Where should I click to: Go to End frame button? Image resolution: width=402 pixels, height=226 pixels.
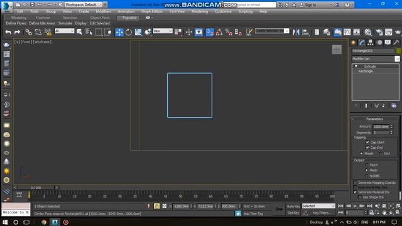pyautogui.click(x=369, y=206)
